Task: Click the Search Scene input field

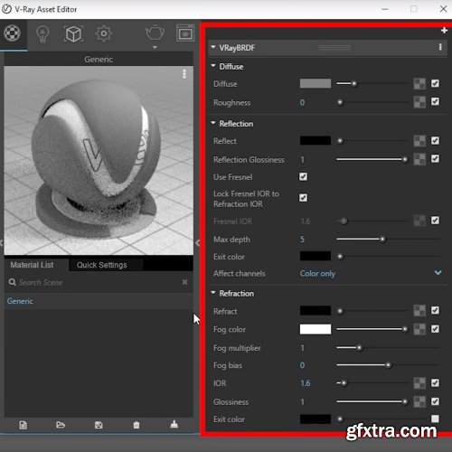Action: point(99,282)
